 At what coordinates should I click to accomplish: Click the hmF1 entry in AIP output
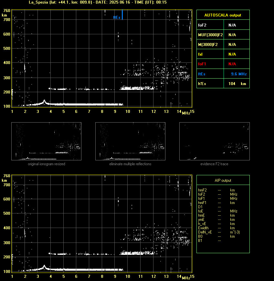coord(202,203)
